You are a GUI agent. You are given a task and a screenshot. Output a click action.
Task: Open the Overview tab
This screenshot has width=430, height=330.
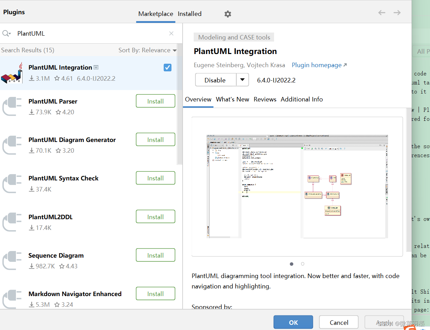[x=198, y=99]
